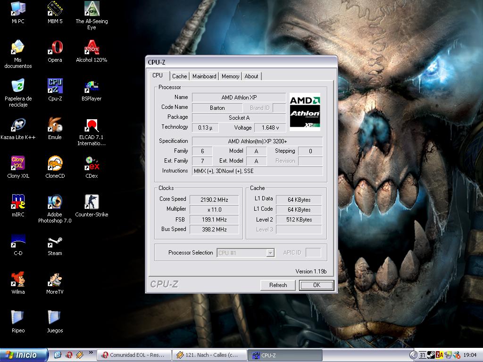483x362 pixels.
Task: Launch Counter-Strike from the desktop
Action: tap(92, 202)
